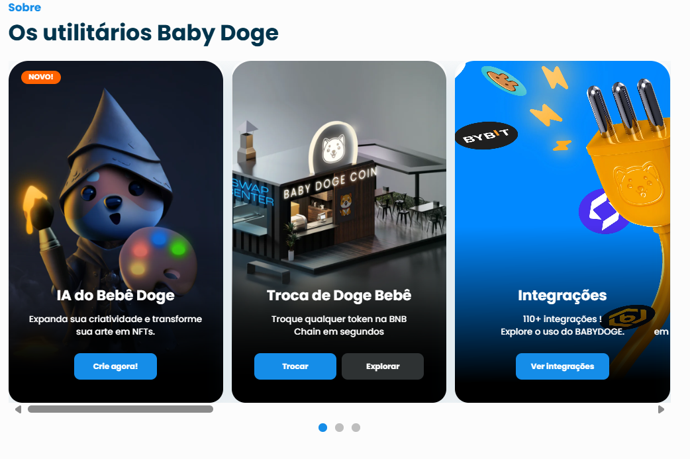Click the orange NOVO! badge
Viewport: 690px width, 459px height.
(41, 77)
